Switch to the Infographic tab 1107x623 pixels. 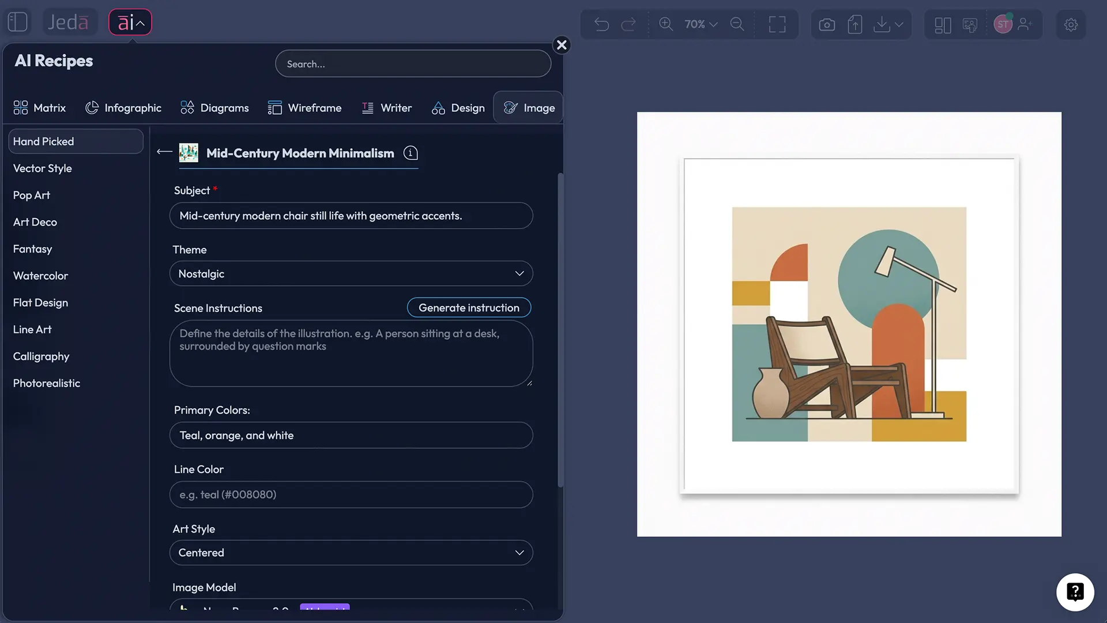123,108
